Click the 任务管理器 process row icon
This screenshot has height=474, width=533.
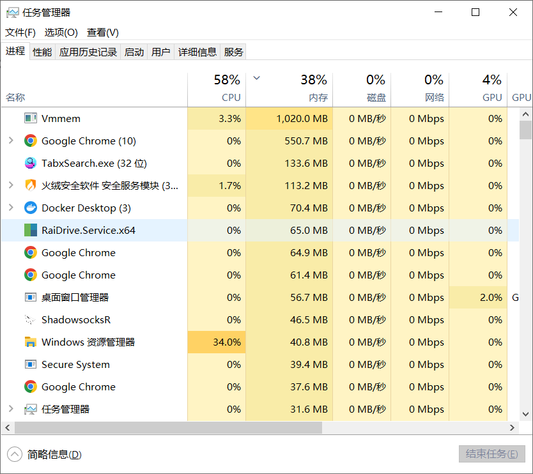pyautogui.click(x=31, y=409)
